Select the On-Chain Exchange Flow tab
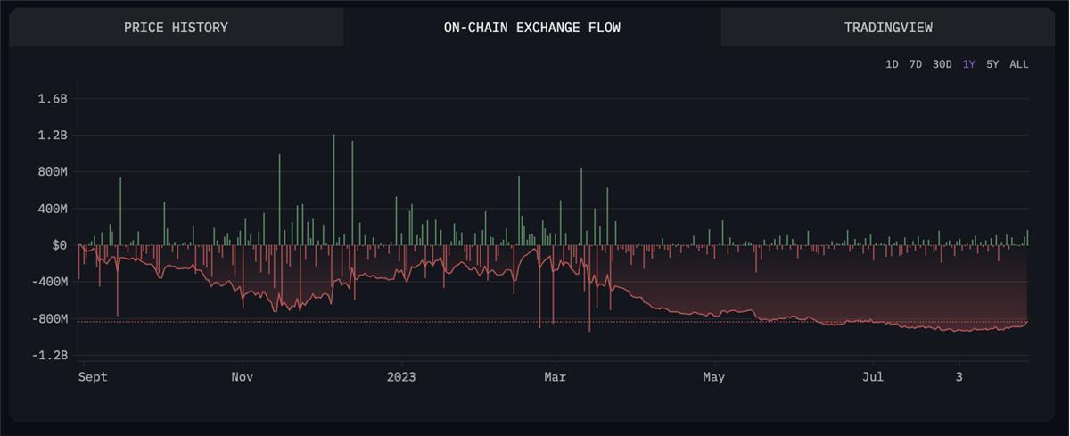Viewport: 1070px width, 436px height. coord(532,28)
